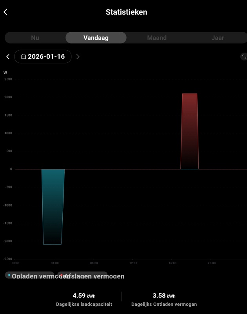Open the Maand tab
This screenshot has width=247, height=314.
point(157,38)
